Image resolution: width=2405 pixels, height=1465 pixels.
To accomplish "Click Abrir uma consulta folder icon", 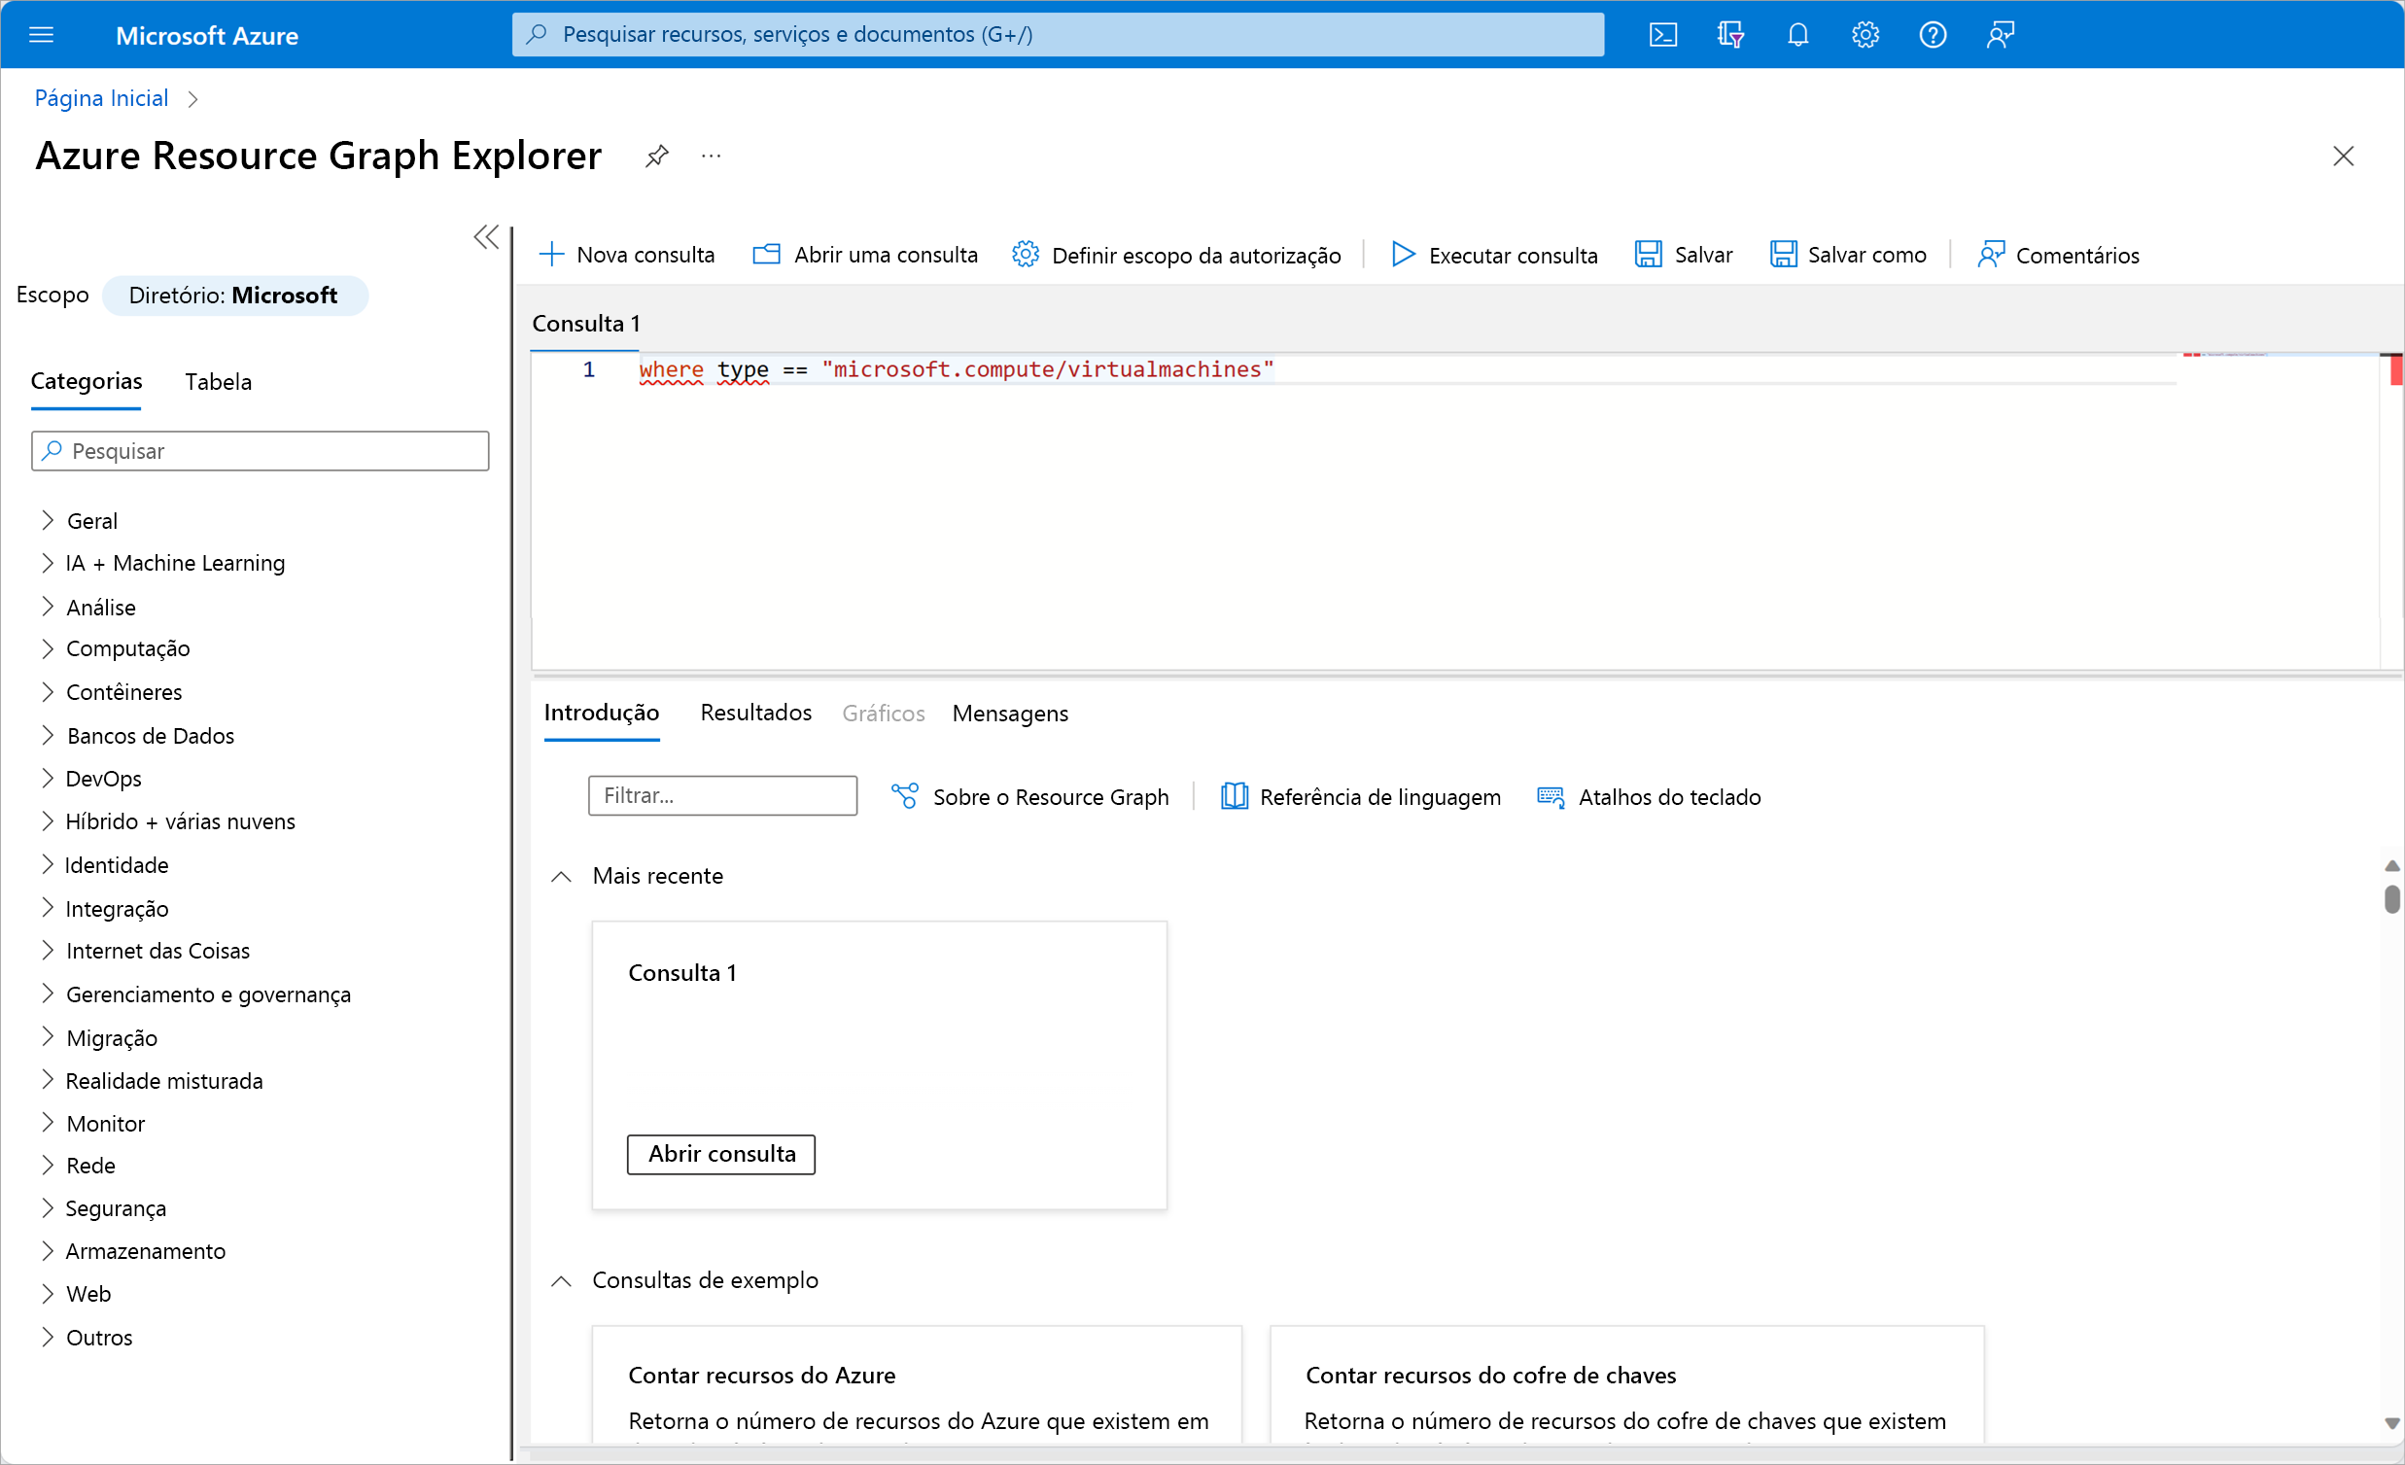I will (x=766, y=255).
